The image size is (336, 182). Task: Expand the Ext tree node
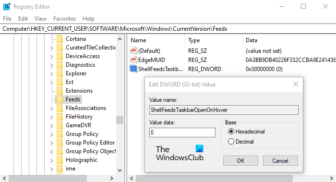(52, 83)
